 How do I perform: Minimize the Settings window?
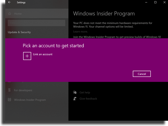pos(146,2)
